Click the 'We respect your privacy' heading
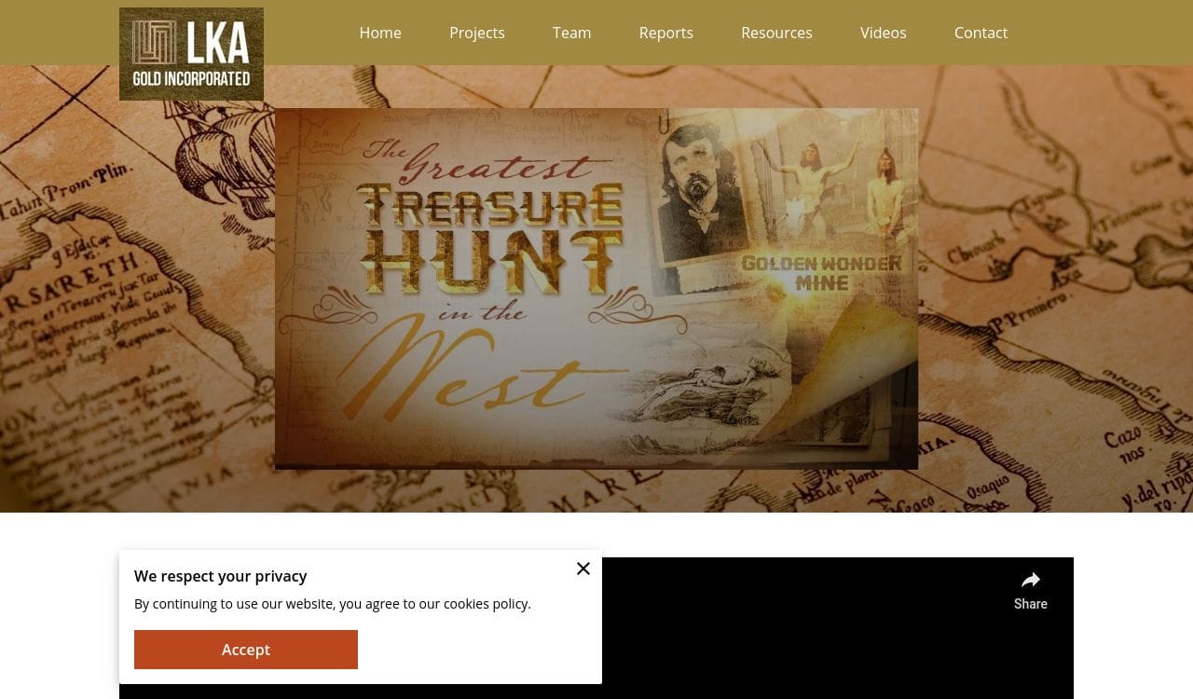Image resolution: width=1193 pixels, height=699 pixels. (x=220, y=576)
